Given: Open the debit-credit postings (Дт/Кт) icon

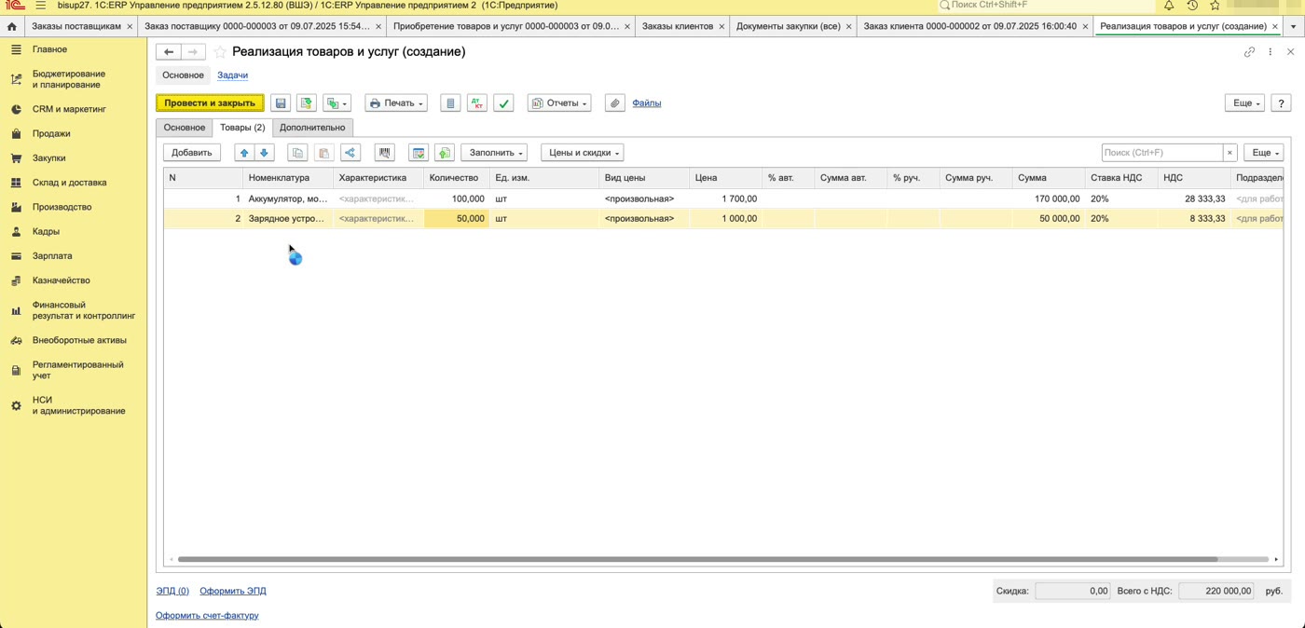Looking at the screenshot, I should click(476, 103).
